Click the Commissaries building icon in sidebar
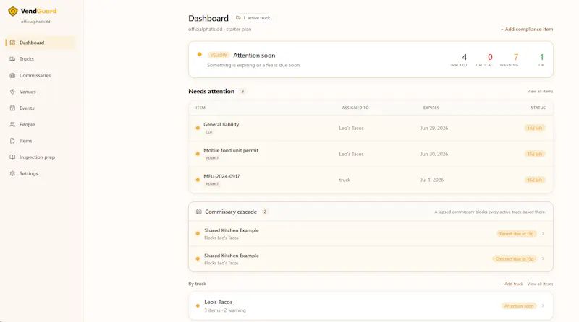Viewport: 579px width, 322px height. [x=12, y=75]
